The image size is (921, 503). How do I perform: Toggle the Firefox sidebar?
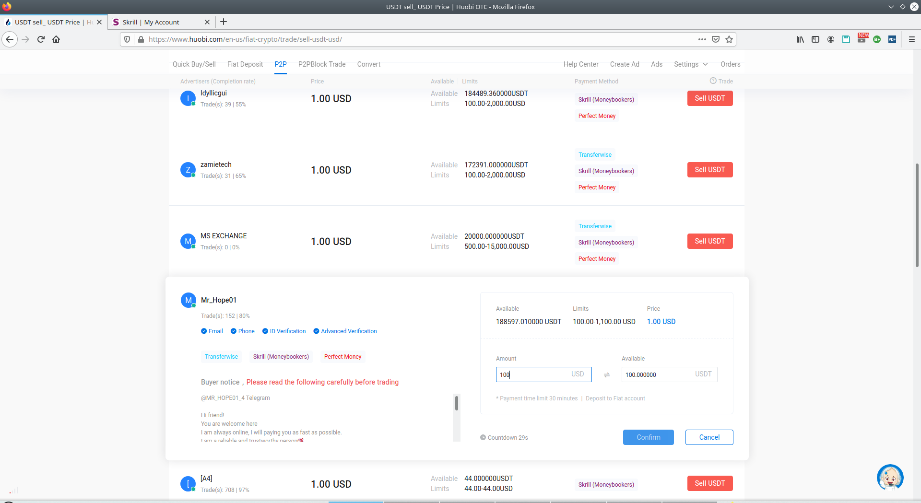click(815, 39)
